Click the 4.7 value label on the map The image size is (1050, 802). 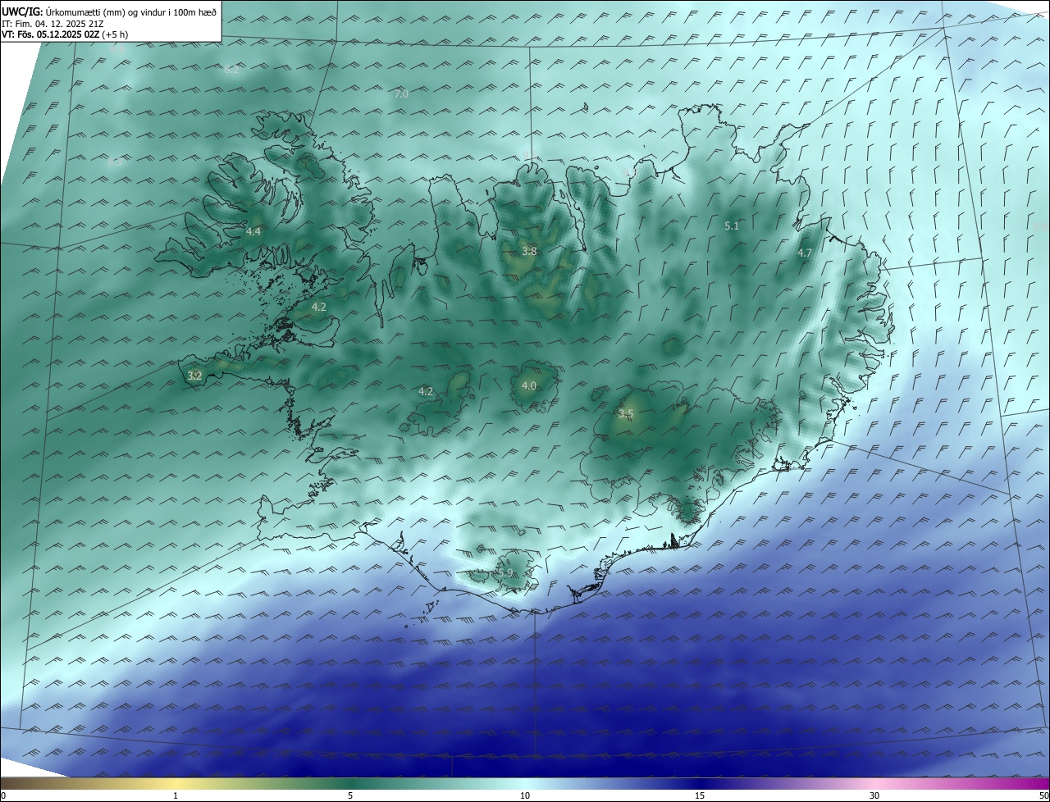(x=805, y=253)
